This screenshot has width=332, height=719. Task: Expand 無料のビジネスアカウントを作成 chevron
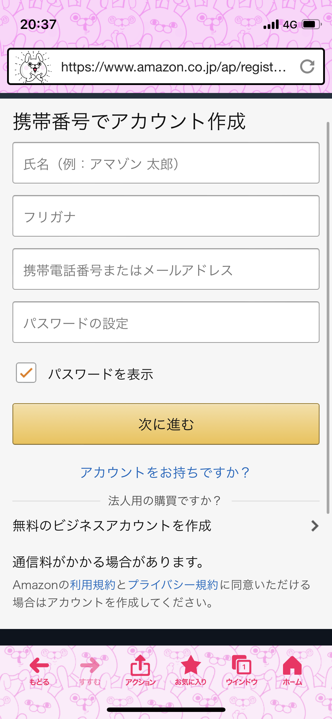click(x=315, y=526)
